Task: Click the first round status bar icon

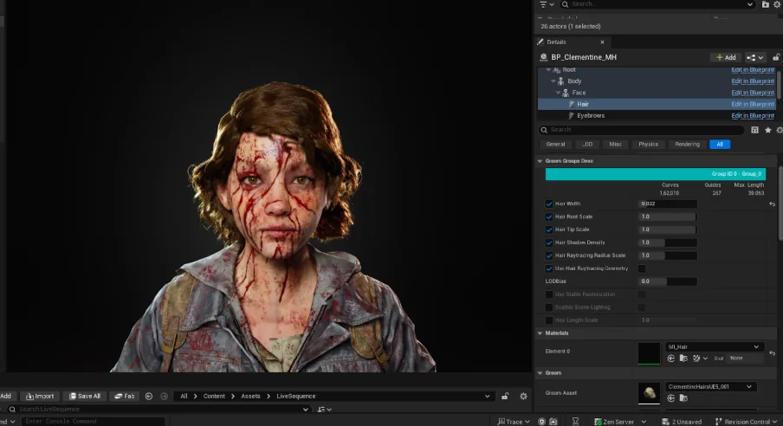Action: pos(541,422)
